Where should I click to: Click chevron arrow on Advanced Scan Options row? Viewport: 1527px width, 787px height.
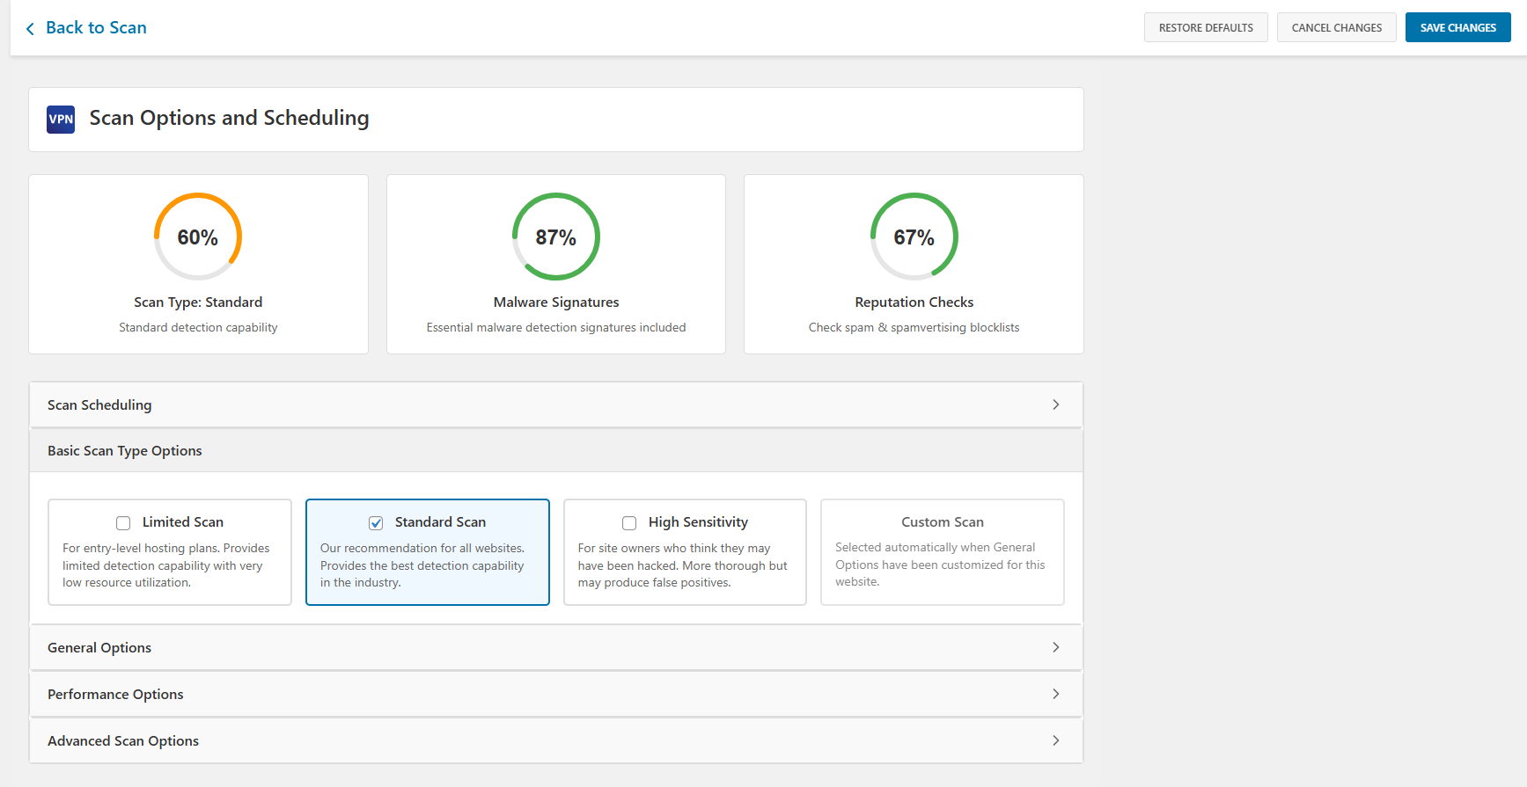tap(1056, 740)
